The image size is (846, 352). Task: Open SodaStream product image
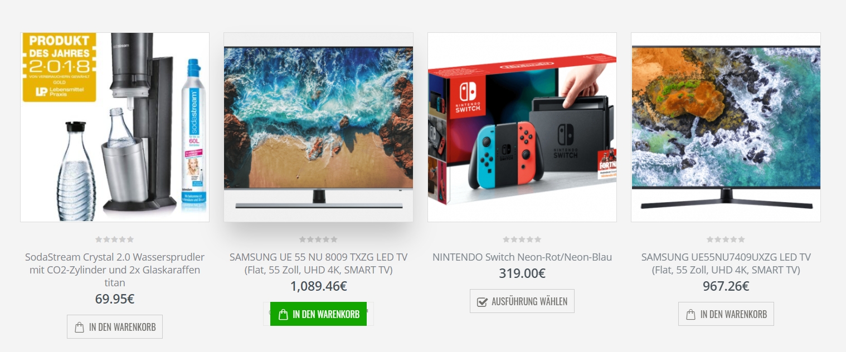(x=115, y=127)
